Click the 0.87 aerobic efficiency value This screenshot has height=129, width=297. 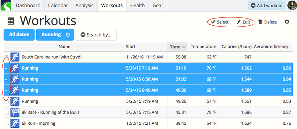pyautogui.click(x=287, y=112)
